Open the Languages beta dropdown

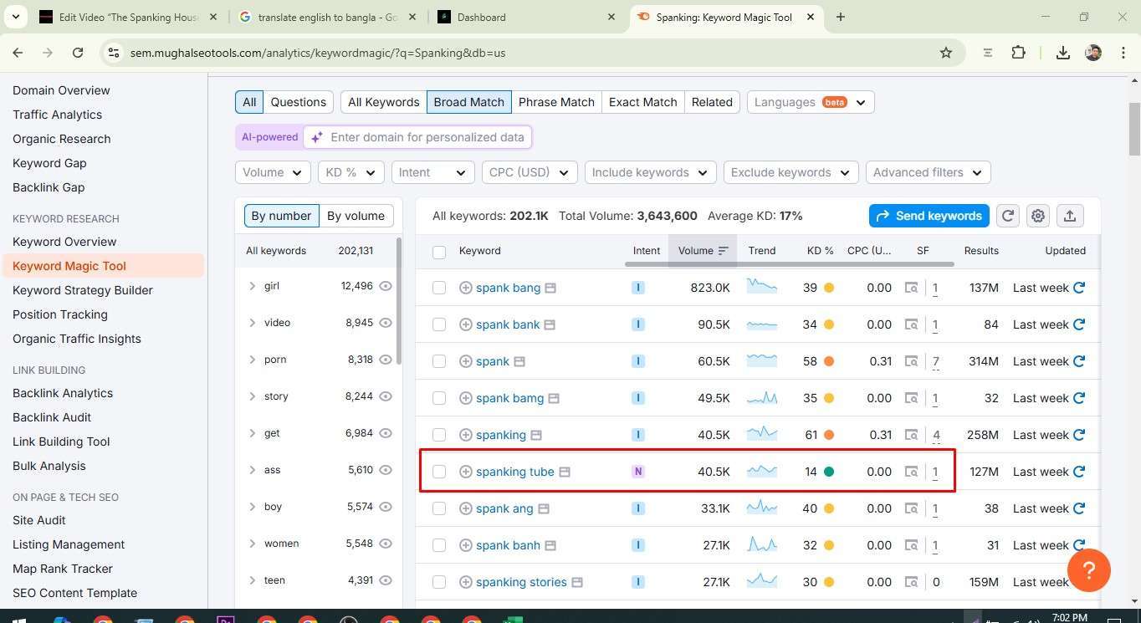pyautogui.click(x=810, y=102)
